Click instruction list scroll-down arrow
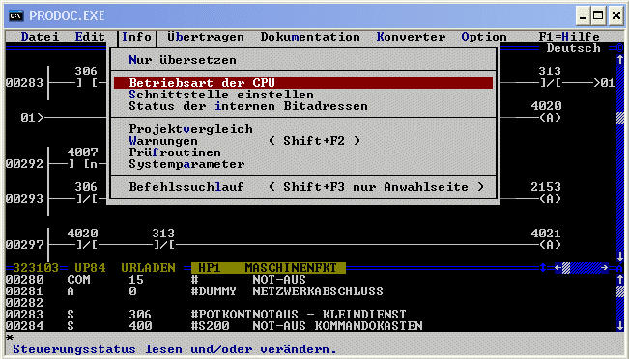The image size is (629, 359). click(619, 326)
